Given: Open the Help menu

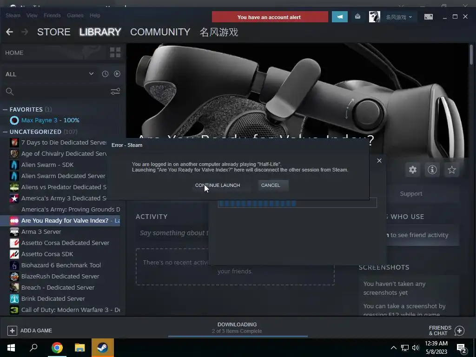Looking at the screenshot, I should (95, 15).
